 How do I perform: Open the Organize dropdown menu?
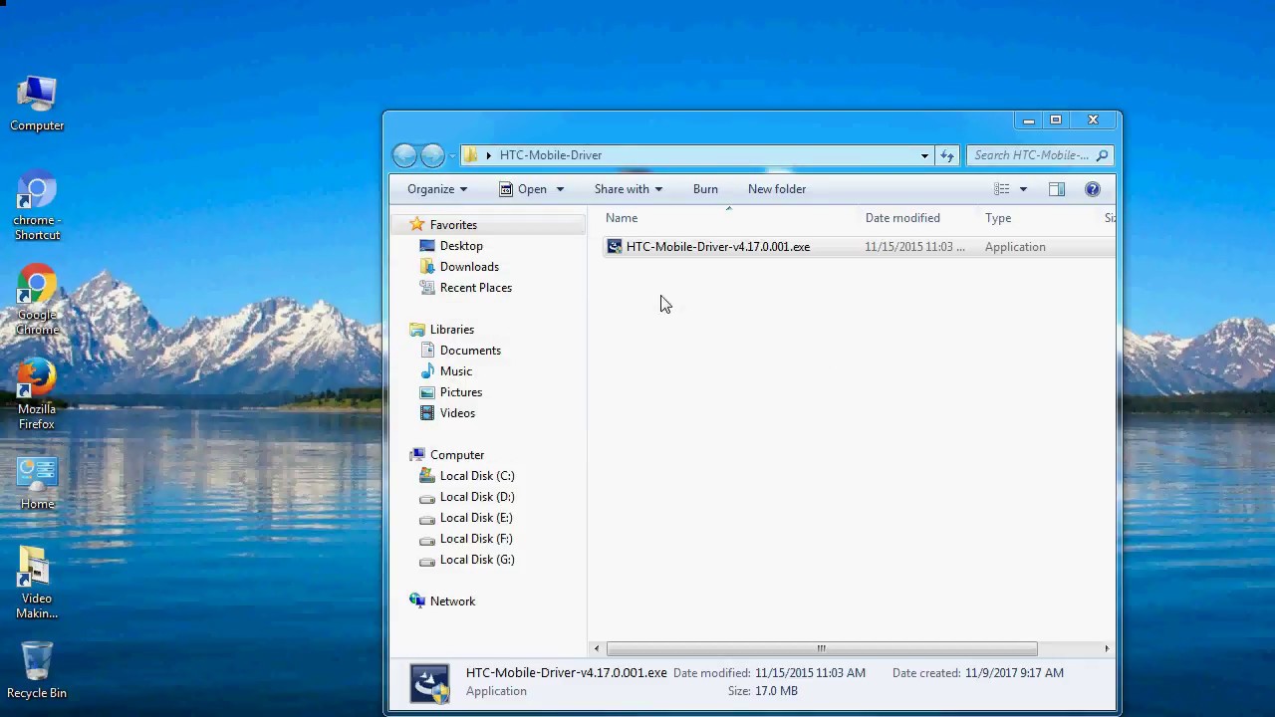click(437, 189)
